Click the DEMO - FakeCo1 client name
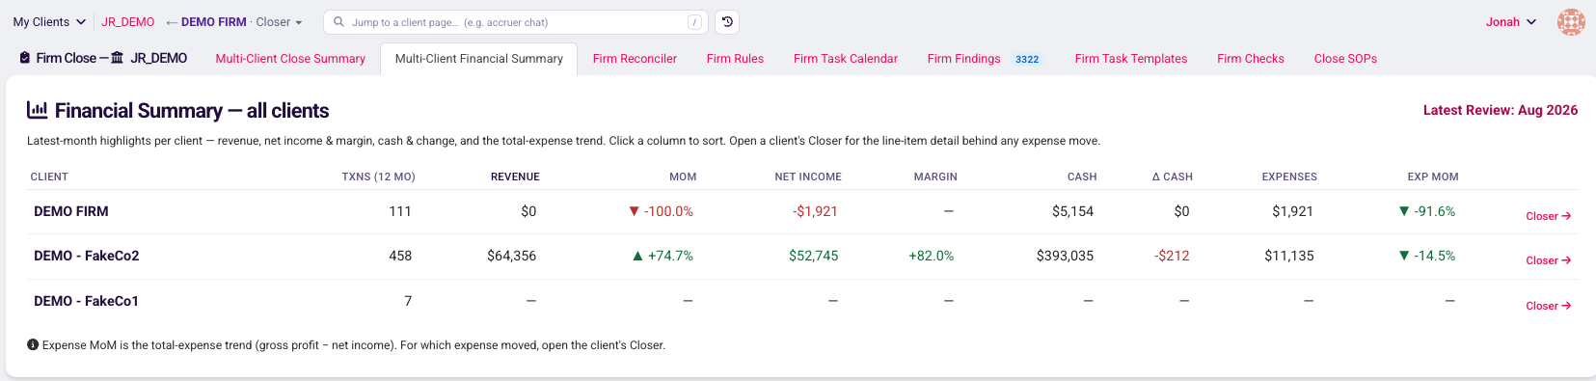 pos(86,301)
